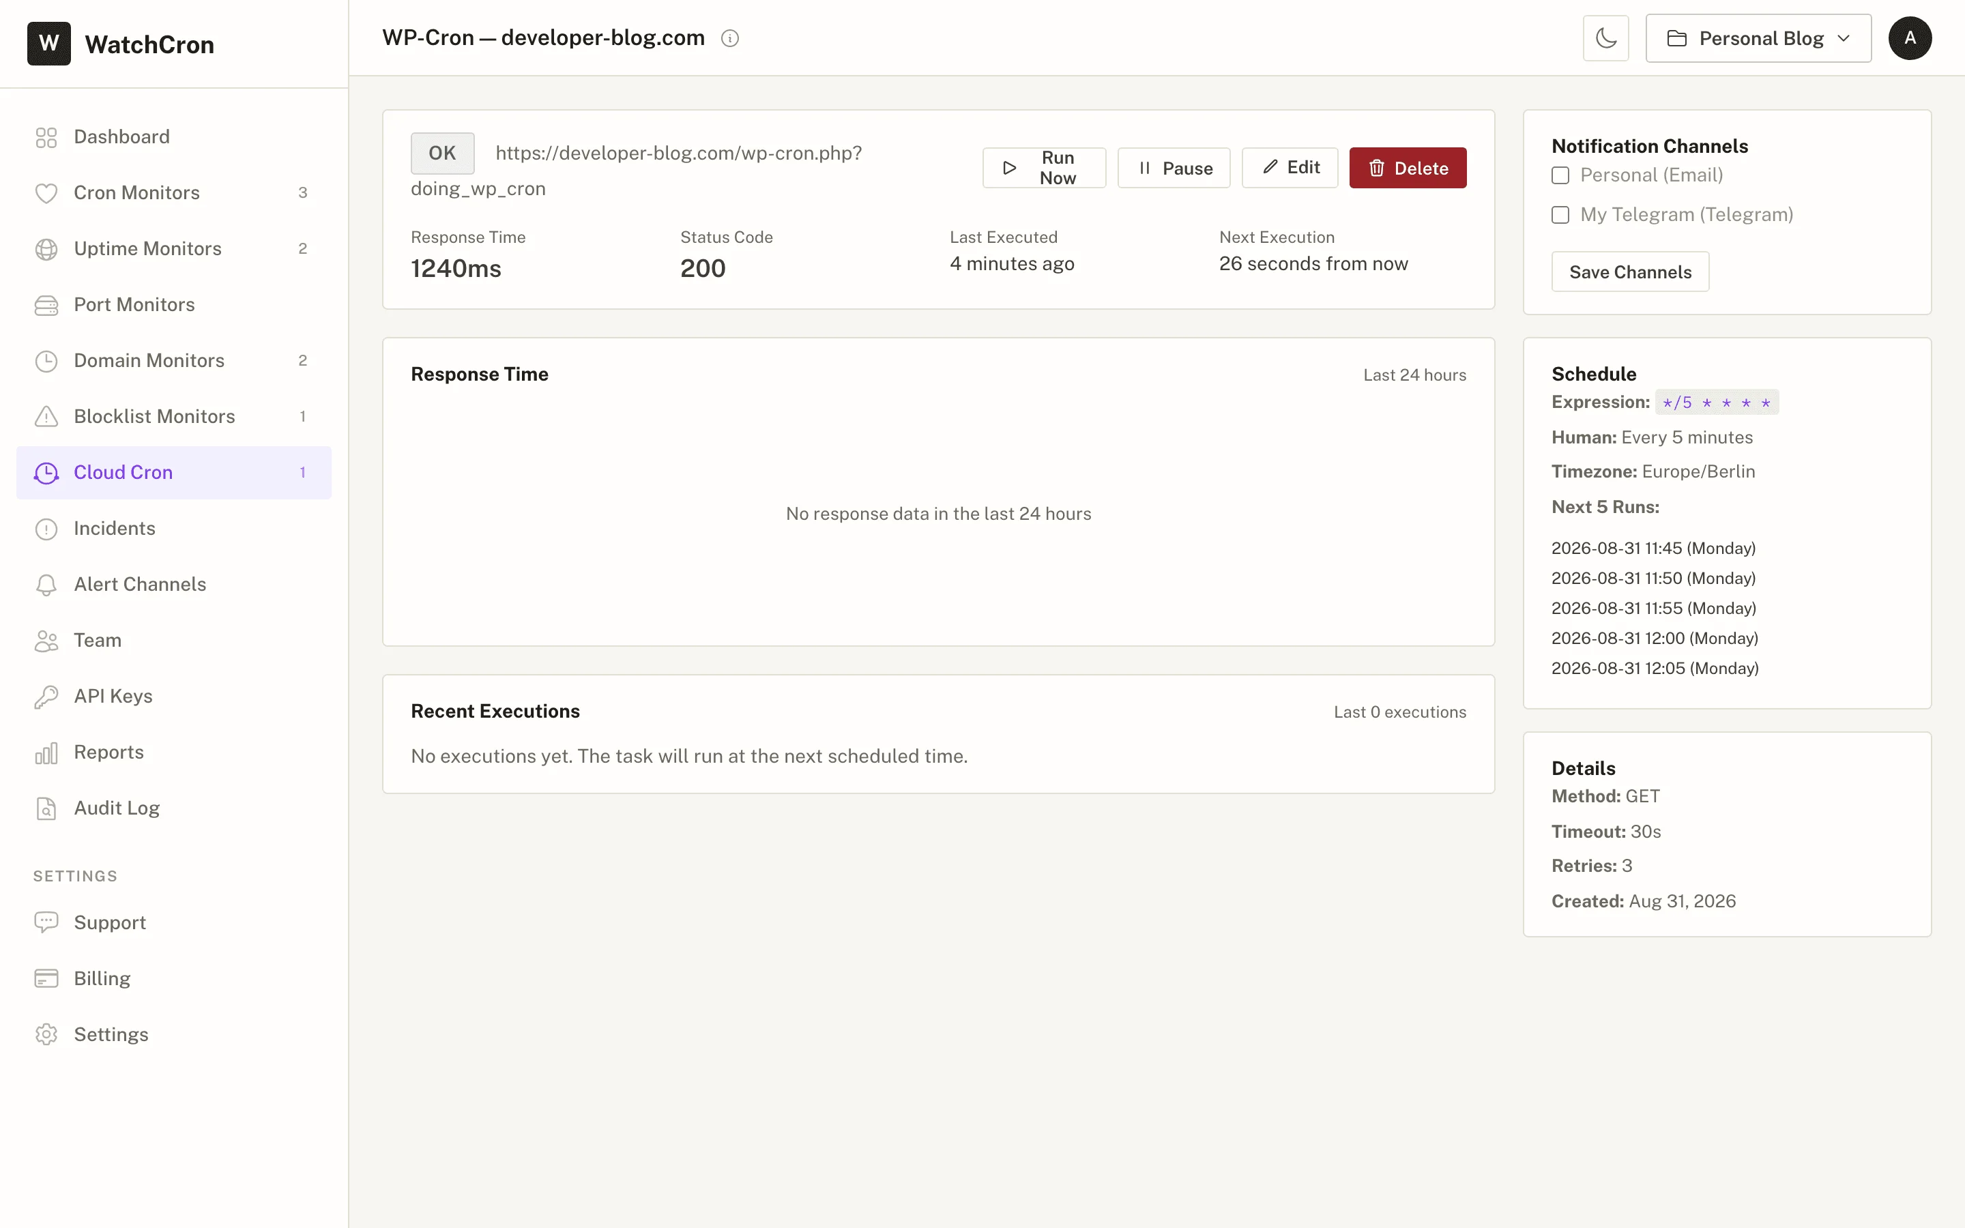Click the Dashboard grid icon
Viewport: 1965px width, 1228px height.
point(46,137)
